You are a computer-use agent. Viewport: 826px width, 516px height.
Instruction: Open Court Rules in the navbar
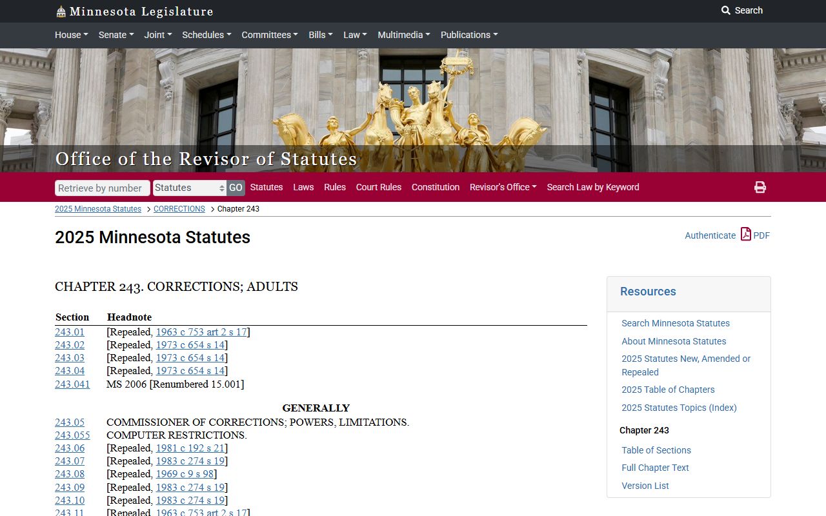379,187
